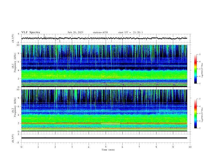The width and height of the screenshot is (214, 165).
Task: Click time axis tick label '10'
Action: pyautogui.click(x=190, y=147)
